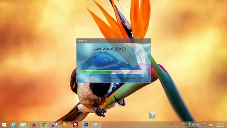Open File Explorer from the taskbar

click(x=23, y=125)
